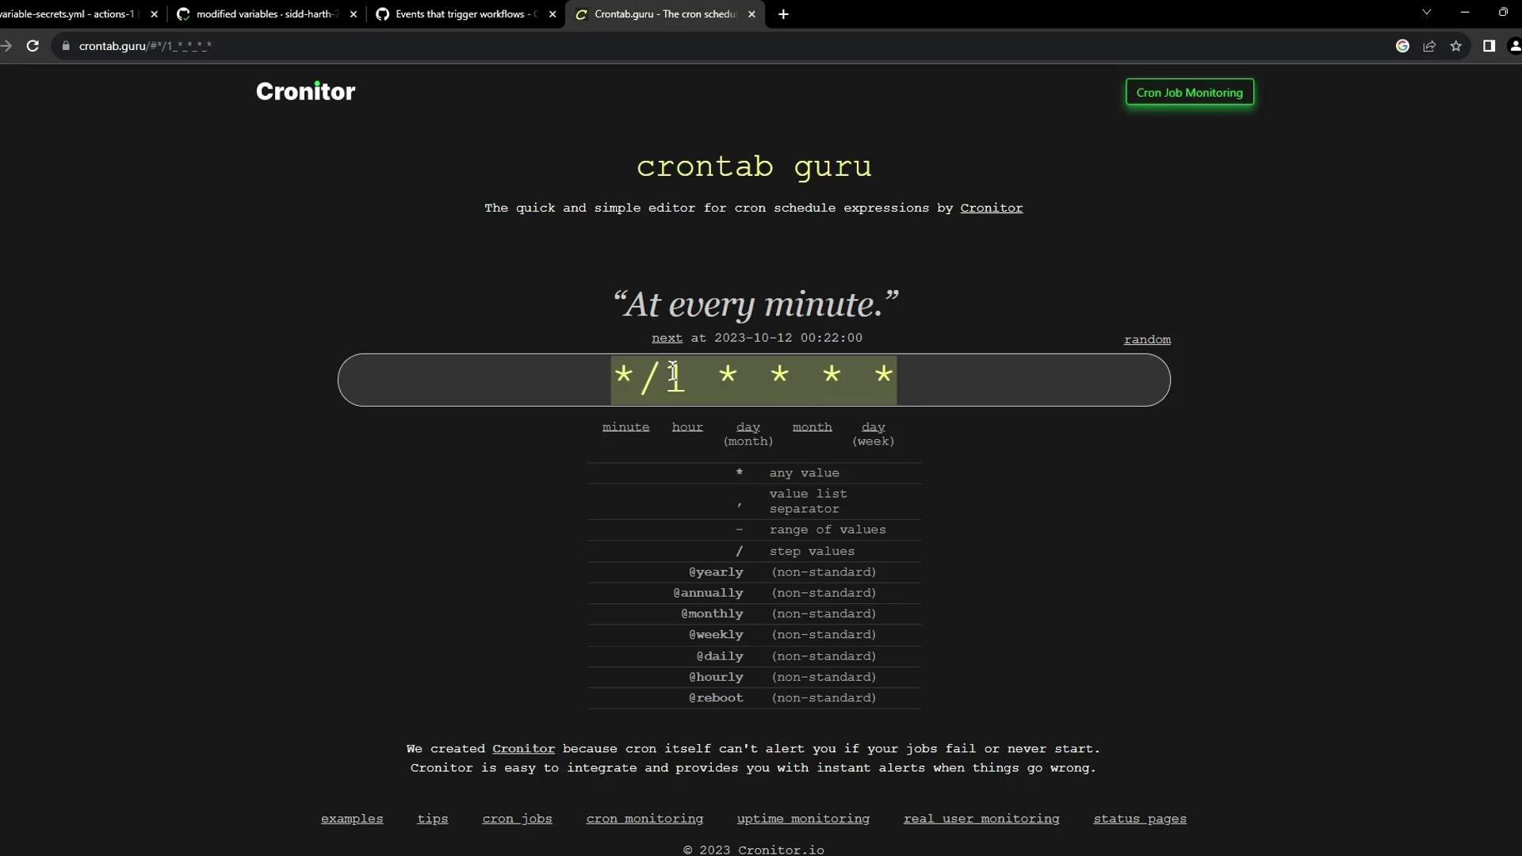Bookmark page with the star icon
The image size is (1522, 856).
1455,46
